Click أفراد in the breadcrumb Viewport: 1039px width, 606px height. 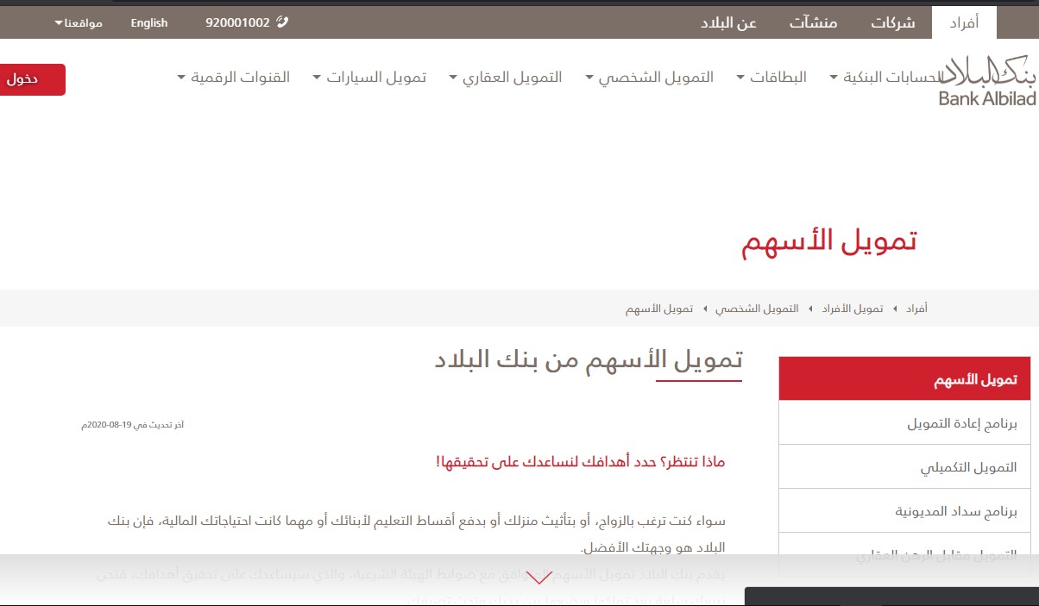coord(916,309)
